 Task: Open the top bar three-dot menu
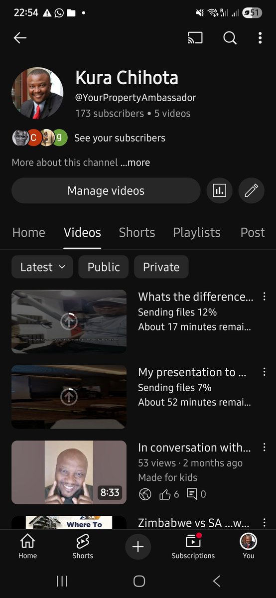tap(260, 38)
